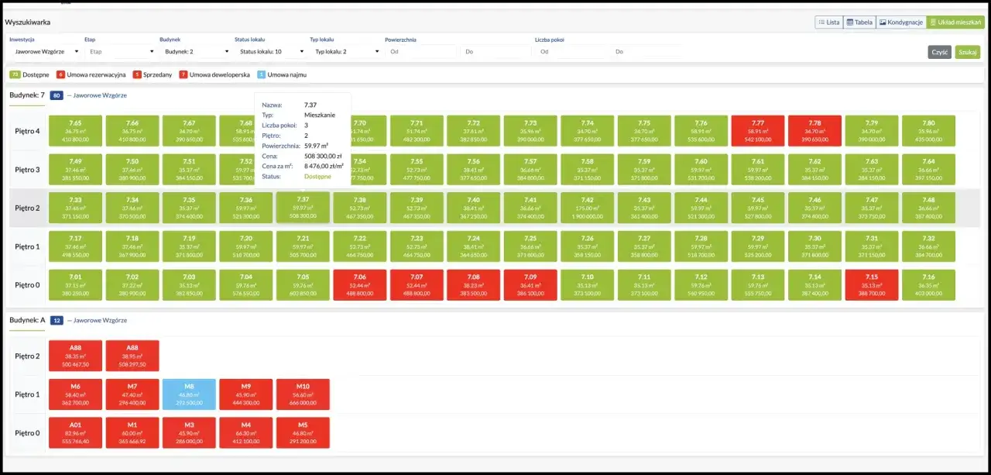Screen dimensions: 991x475
Task: Open the Inwestycja dropdown
Action: (46, 52)
